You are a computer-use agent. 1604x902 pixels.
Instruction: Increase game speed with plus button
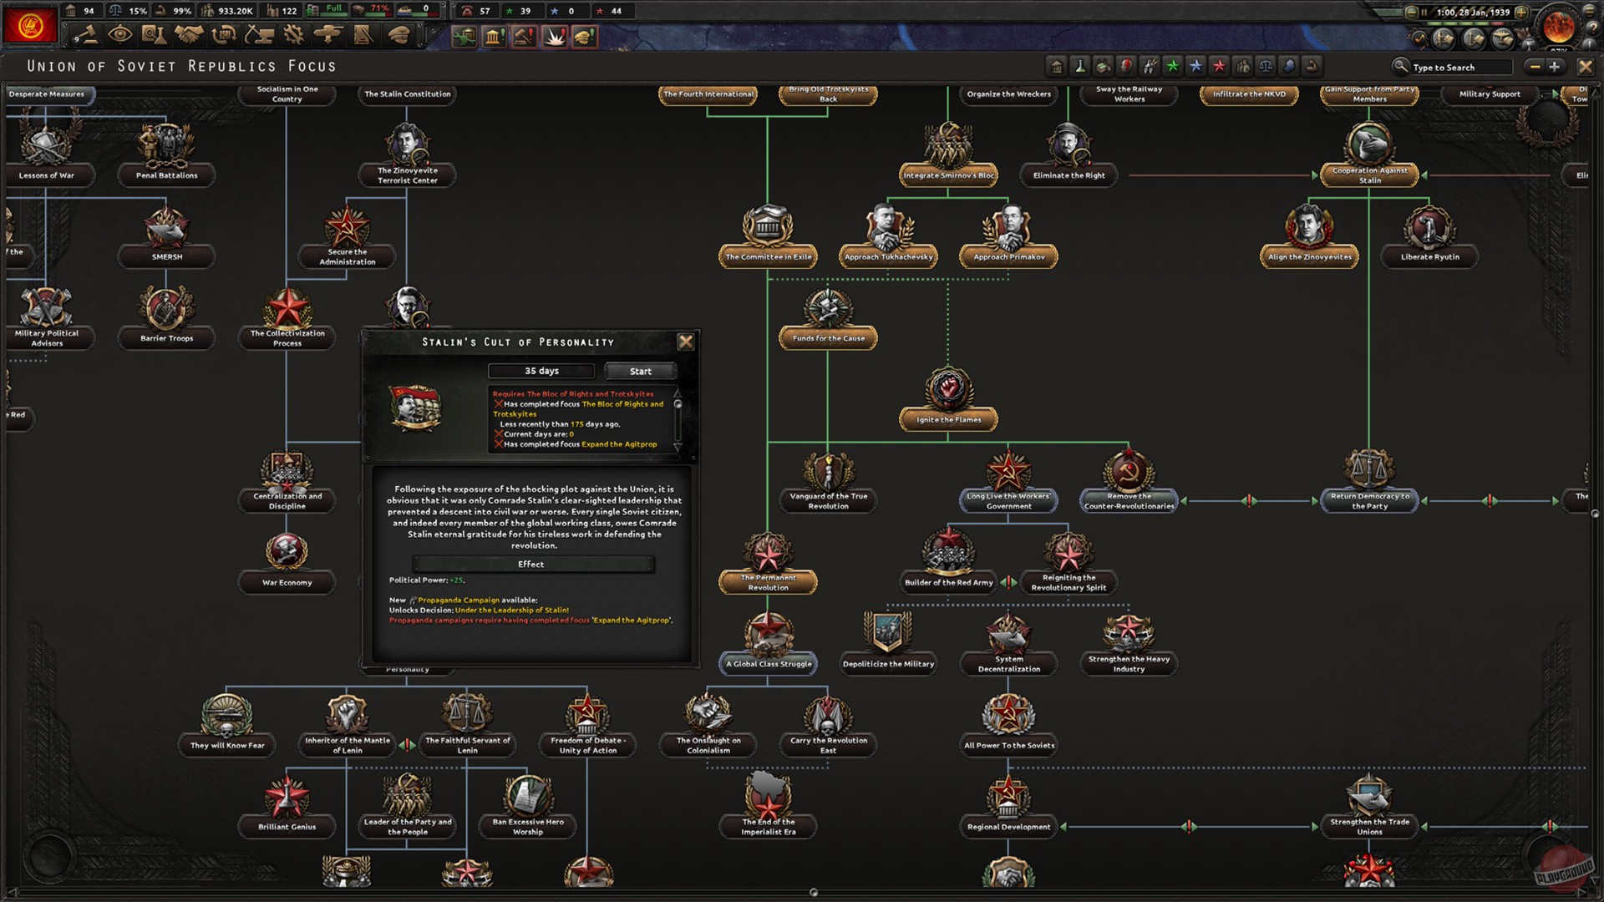[x=1522, y=13]
